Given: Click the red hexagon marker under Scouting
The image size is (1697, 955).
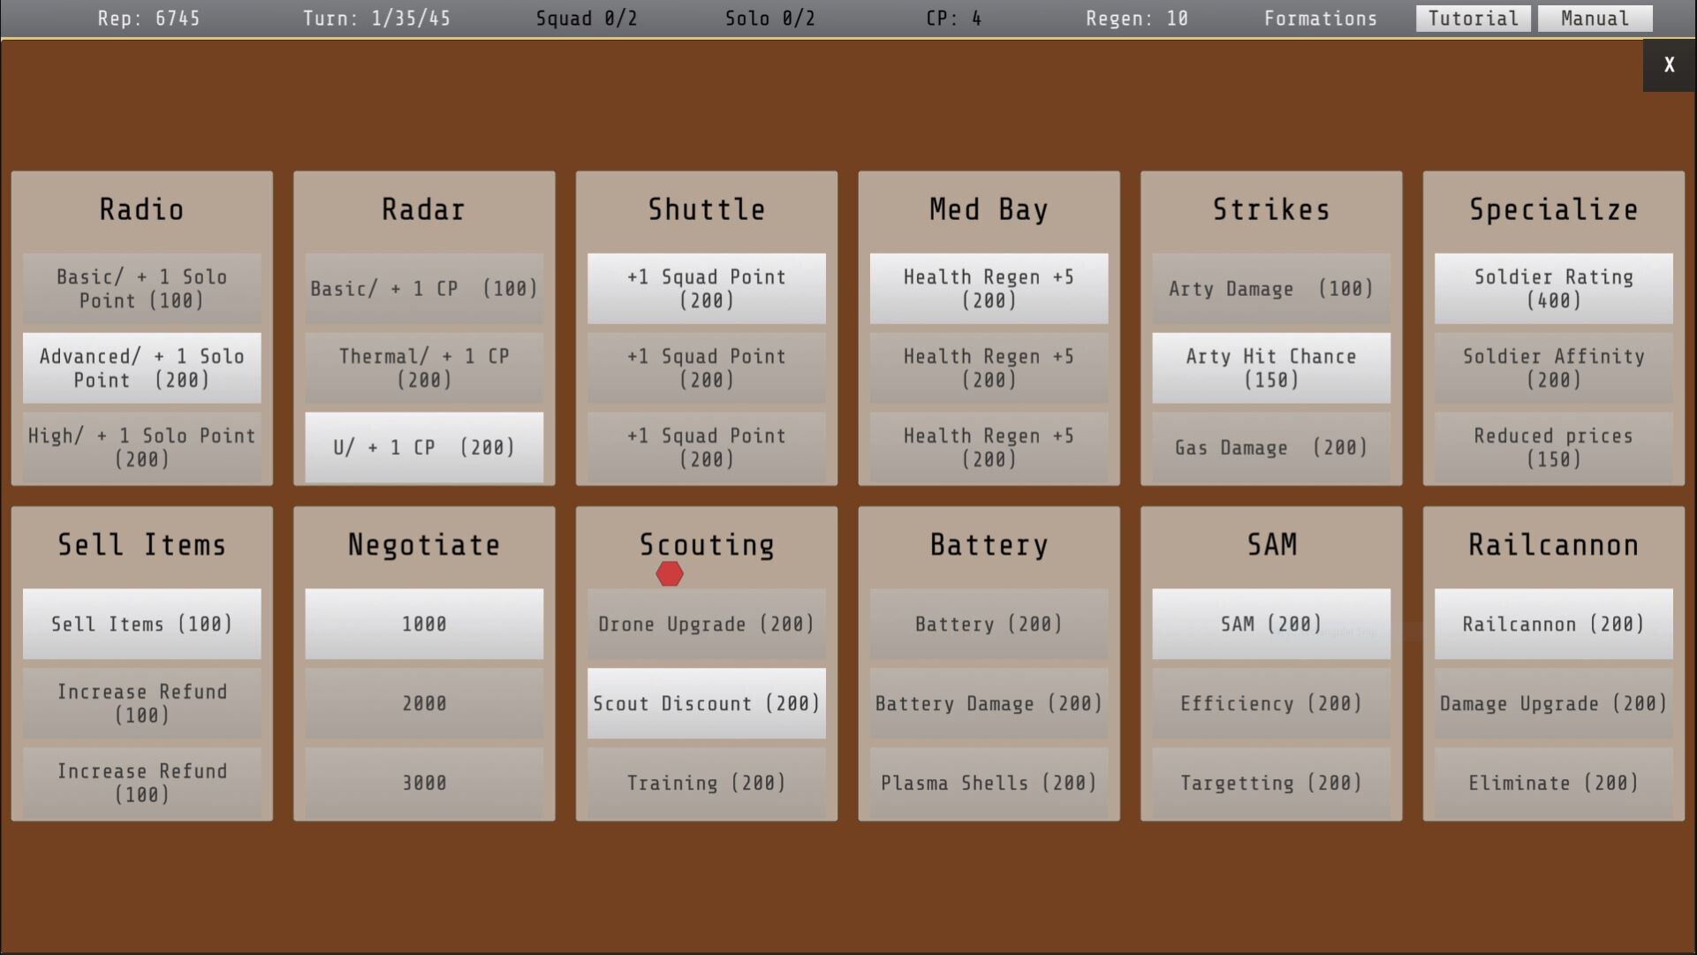Looking at the screenshot, I should point(670,574).
